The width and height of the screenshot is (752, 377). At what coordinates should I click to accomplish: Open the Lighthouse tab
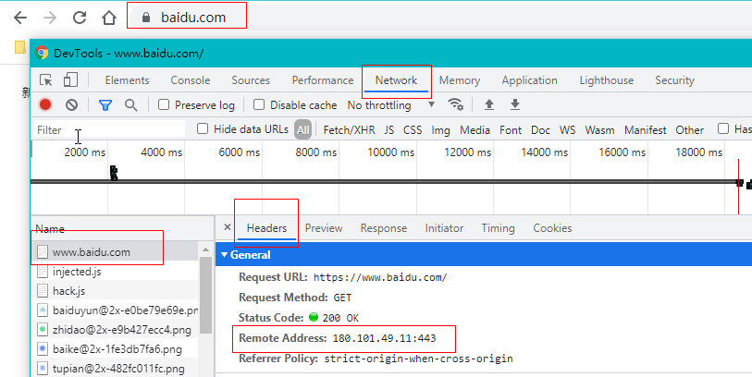point(607,80)
